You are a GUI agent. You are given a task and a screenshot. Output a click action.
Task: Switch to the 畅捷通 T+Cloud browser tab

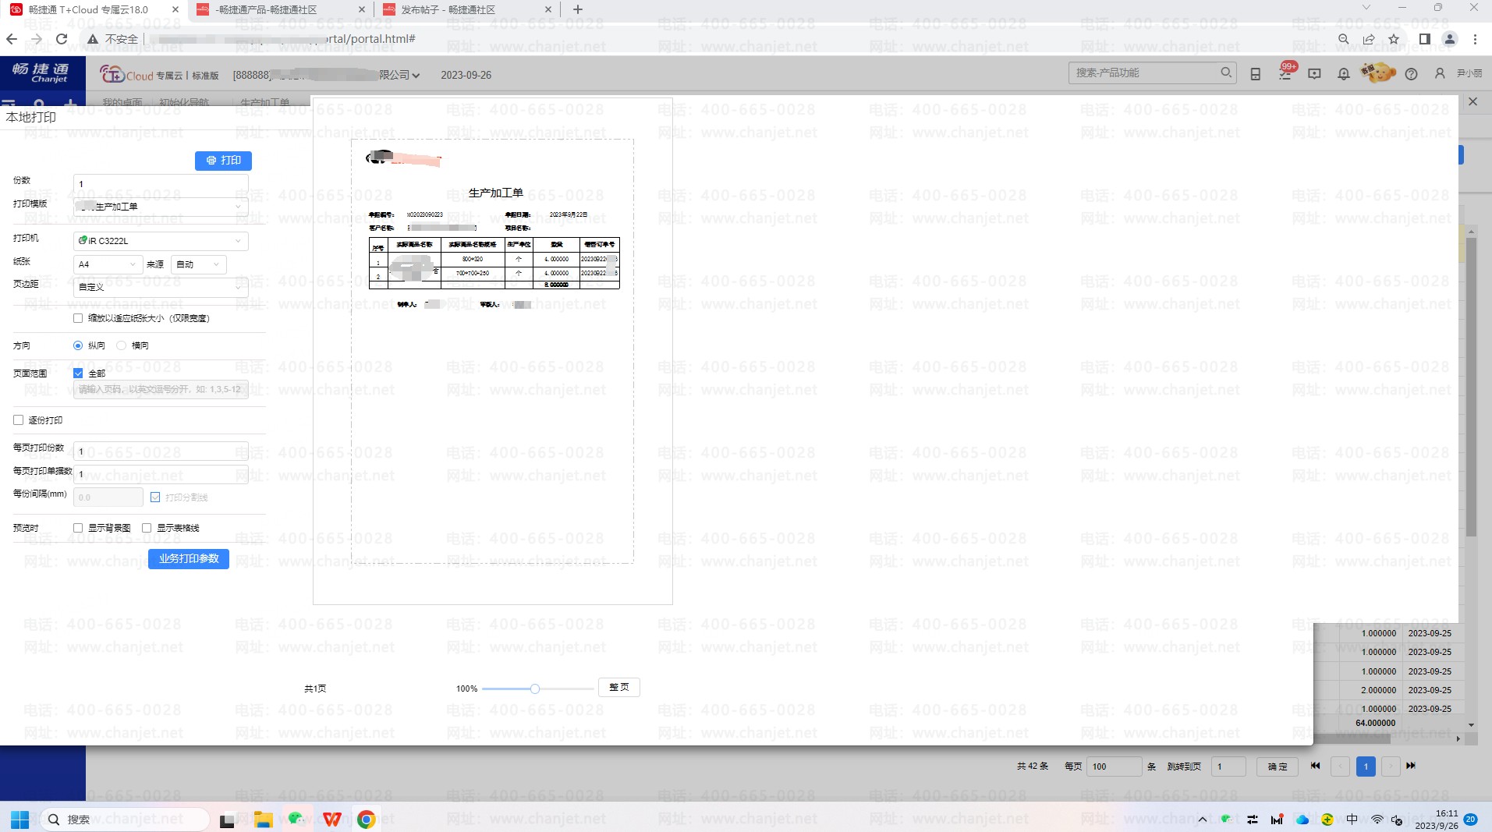94,10
